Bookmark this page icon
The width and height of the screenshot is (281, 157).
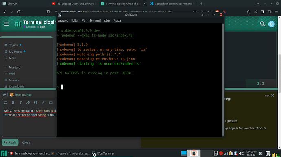pos(48,12)
